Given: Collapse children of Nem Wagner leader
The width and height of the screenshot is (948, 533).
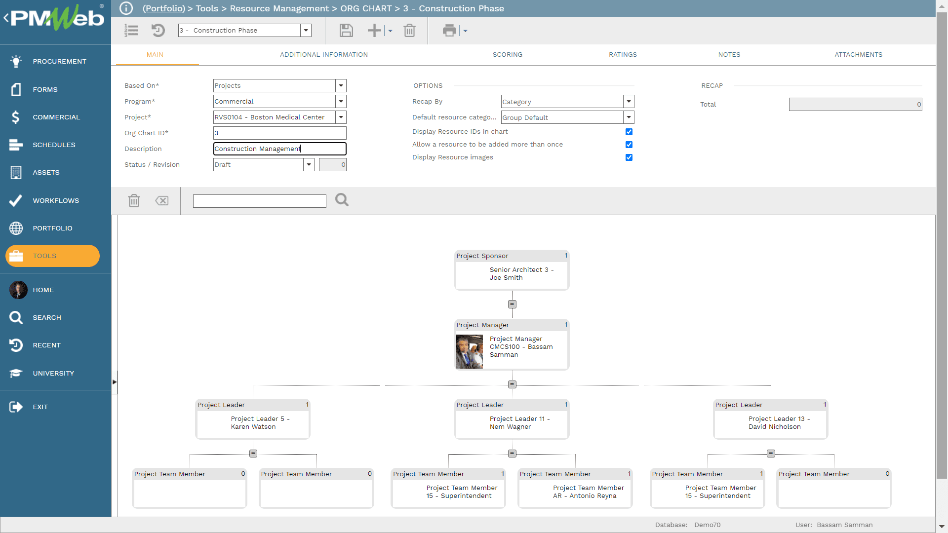Looking at the screenshot, I should (x=512, y=454).
